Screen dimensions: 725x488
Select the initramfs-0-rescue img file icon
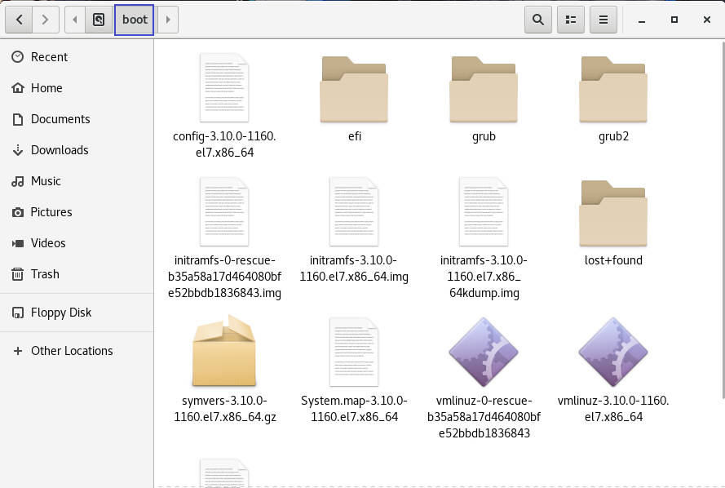coord(224,212)
